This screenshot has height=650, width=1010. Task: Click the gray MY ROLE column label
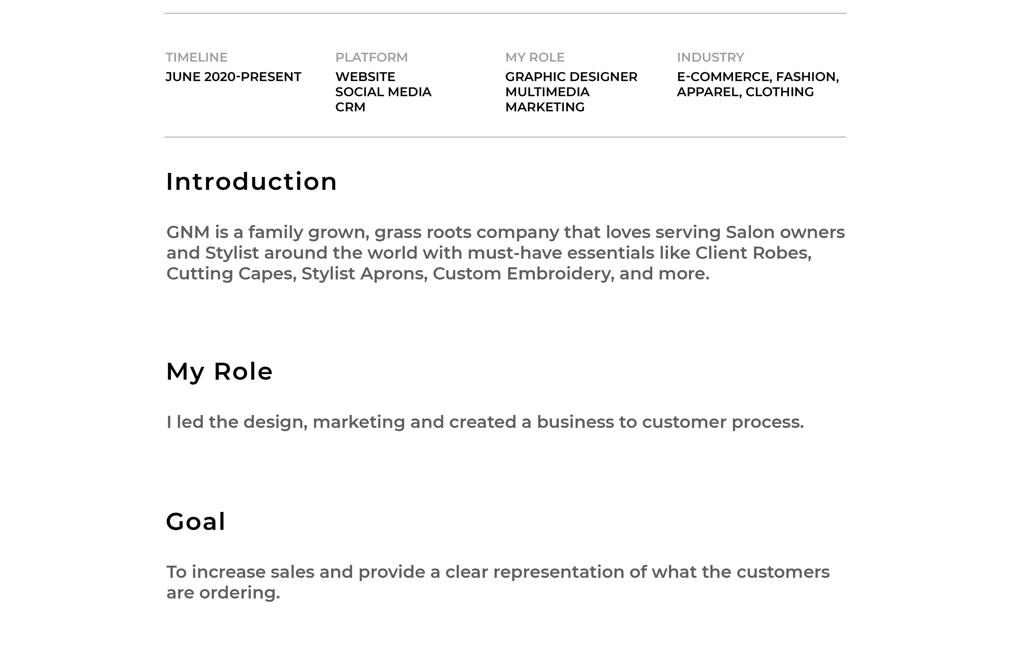(535, 57)
